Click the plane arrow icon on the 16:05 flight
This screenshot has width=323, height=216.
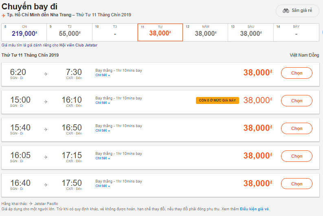(46, 157)
